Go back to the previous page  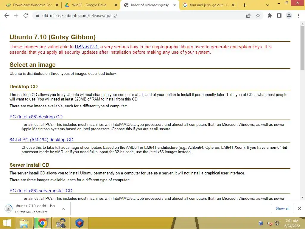point(7,16)
